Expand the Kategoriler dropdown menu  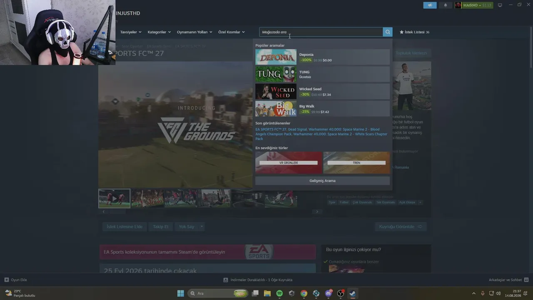click(159, 32)
